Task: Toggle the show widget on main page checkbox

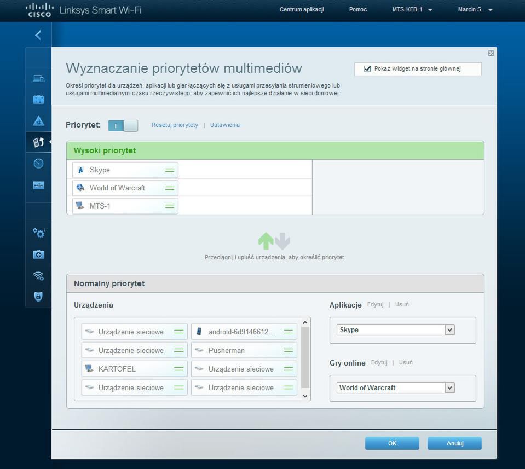Action: [x=367, y=68]
